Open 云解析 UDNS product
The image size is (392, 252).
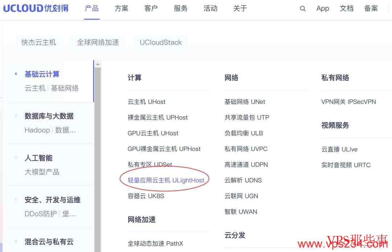click(x=243, y=180)
